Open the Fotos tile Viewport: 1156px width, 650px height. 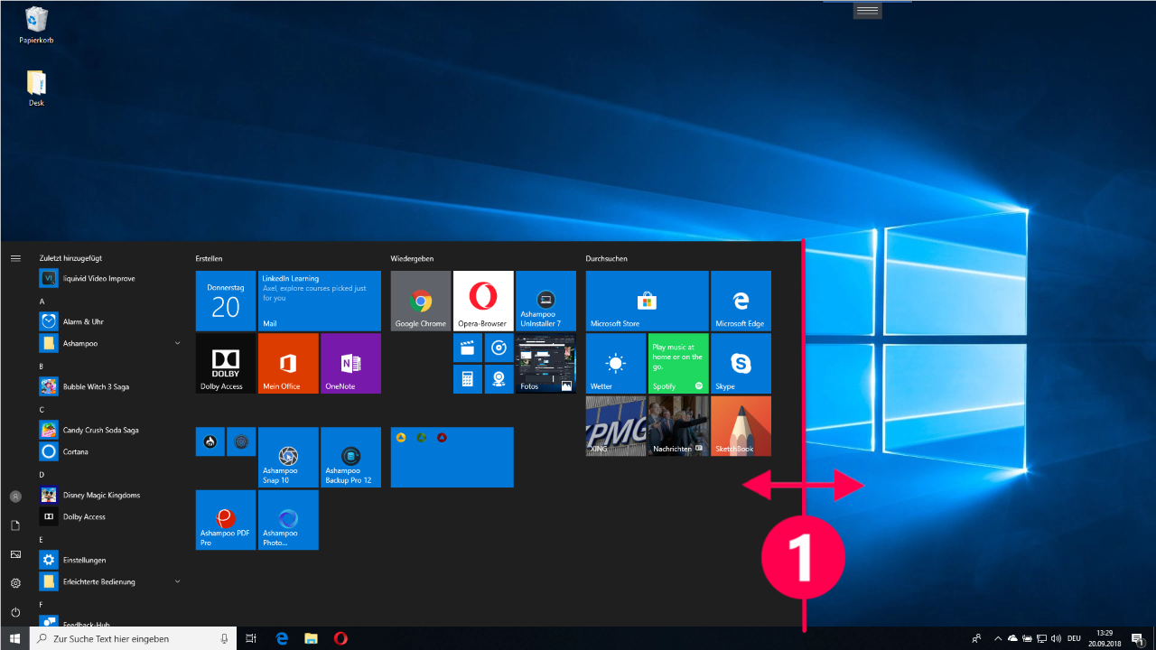[x=545, y=363]
